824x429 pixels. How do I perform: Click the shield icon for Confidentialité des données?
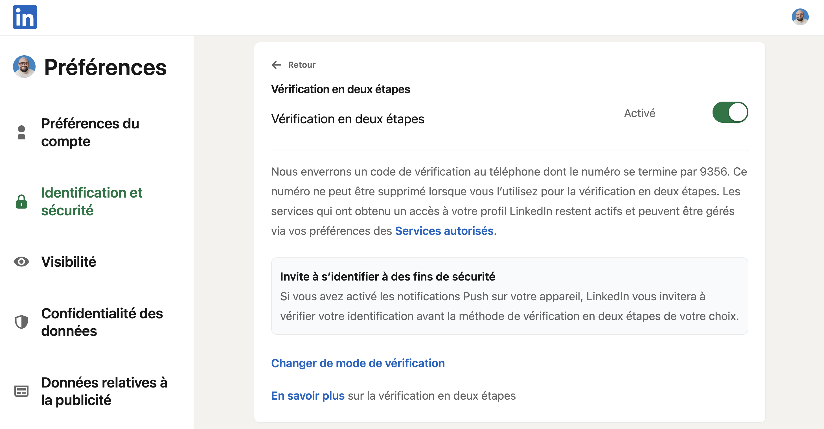click(x=21, y=322)
